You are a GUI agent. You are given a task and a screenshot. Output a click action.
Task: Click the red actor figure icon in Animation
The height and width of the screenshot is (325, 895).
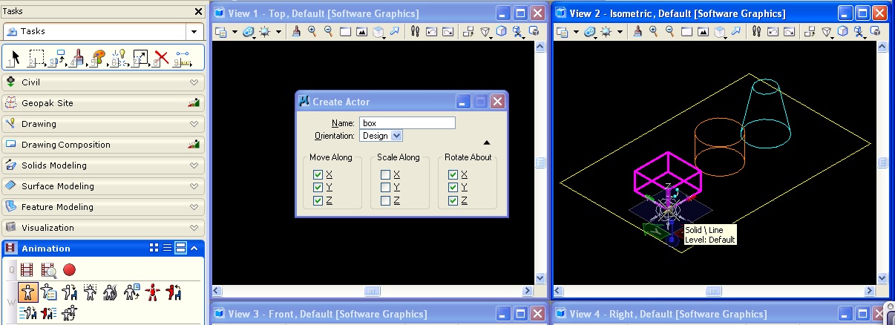(x=154, y=291)
